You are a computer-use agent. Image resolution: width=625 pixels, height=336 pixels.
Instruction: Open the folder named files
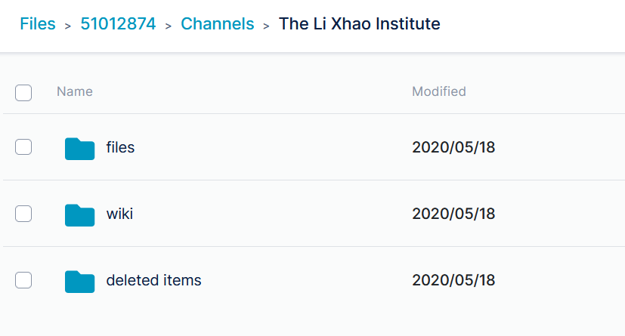point(120,147)
